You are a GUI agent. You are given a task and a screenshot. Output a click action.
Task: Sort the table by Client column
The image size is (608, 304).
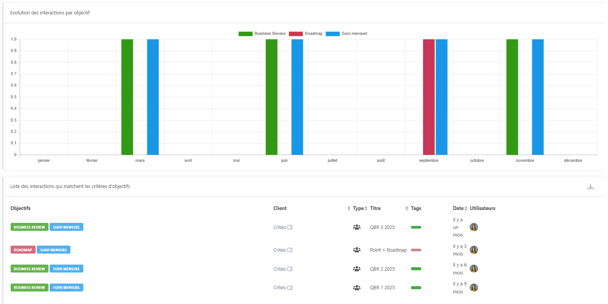[x=349, y=208]
